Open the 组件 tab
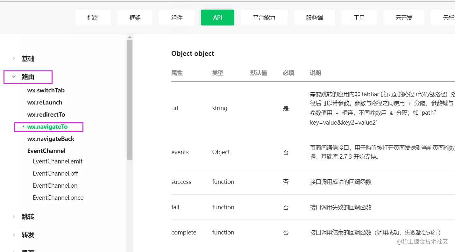 tap(177, 18)
